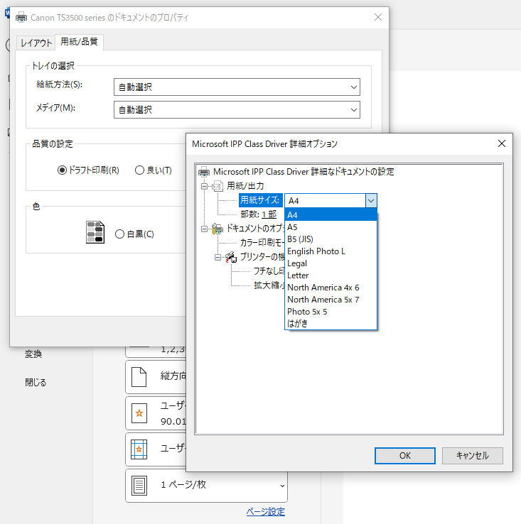
Task: Select the 白黒(C) color radio button
Action: 120,234
